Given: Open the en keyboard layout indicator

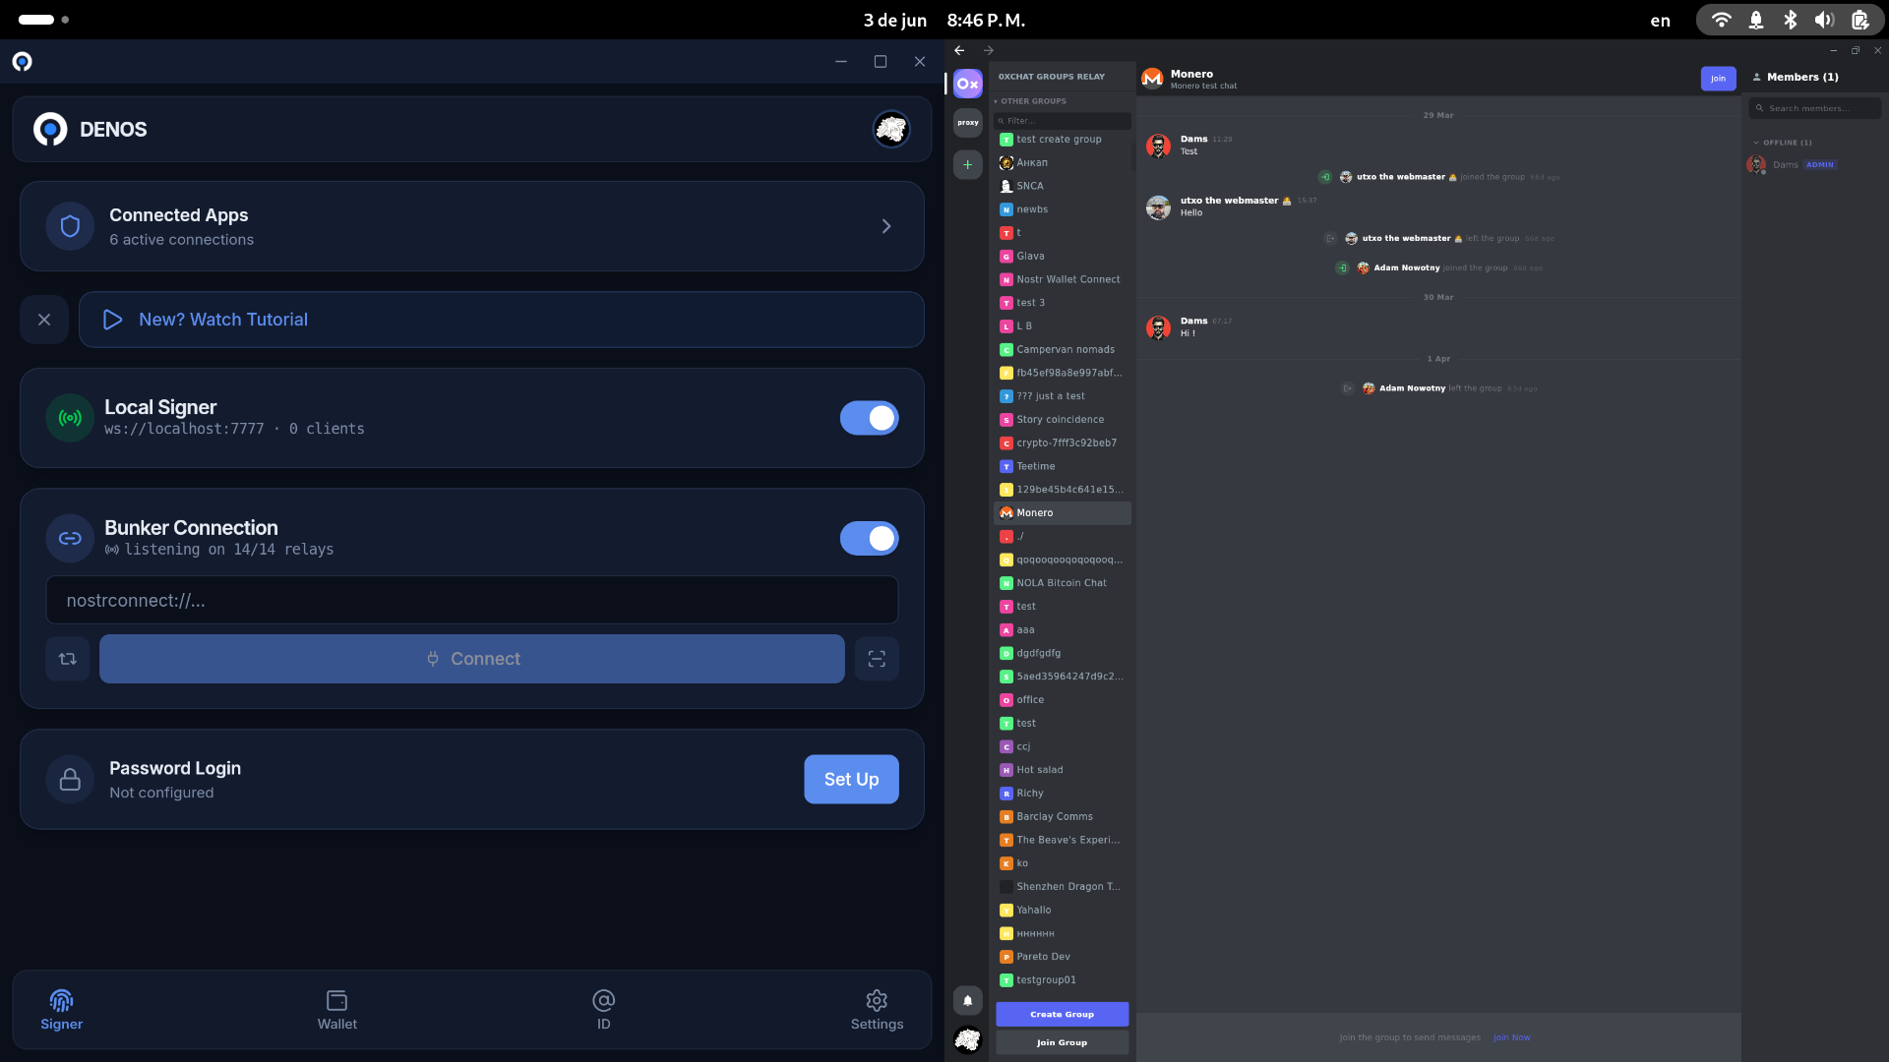Looking at the screenshot, I should [x=1660, y=21].
